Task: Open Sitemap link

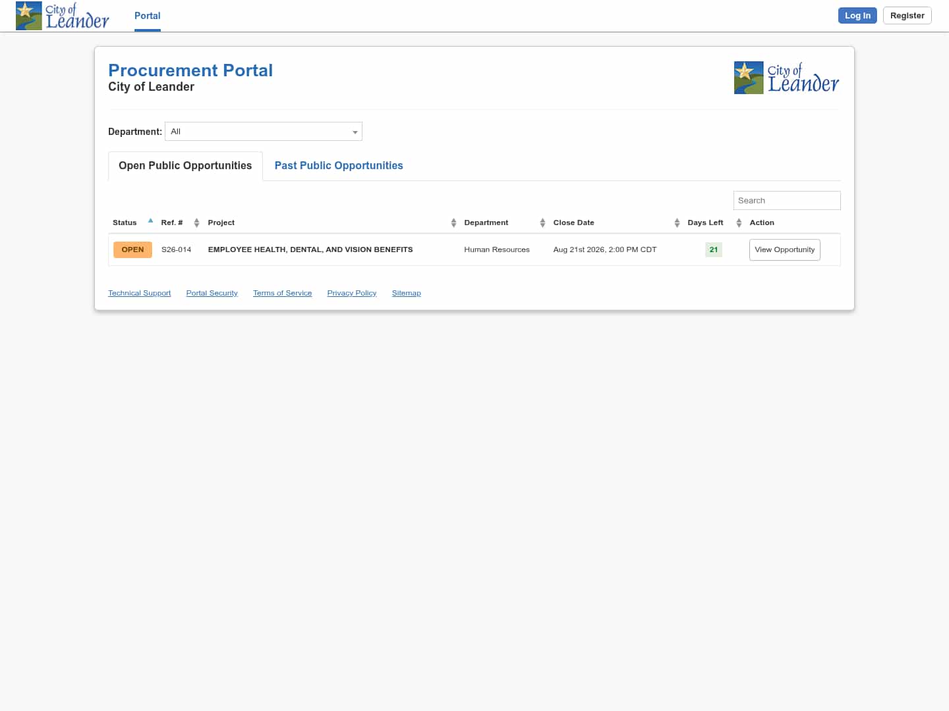Action: tap(406, 293)
